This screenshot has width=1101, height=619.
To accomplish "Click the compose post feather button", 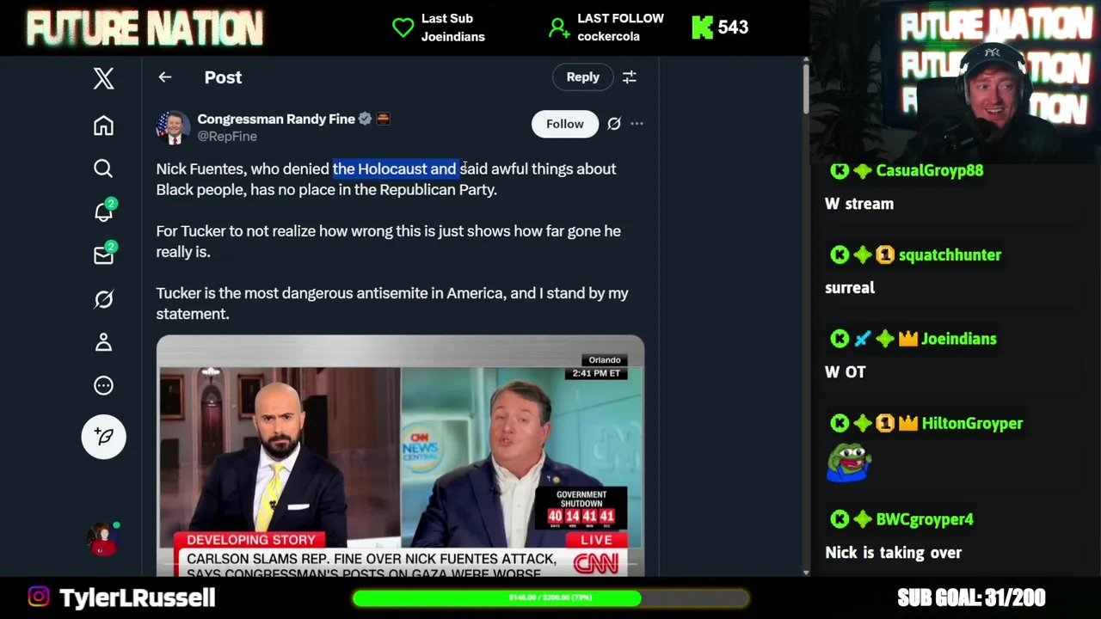I will point(103,437).
